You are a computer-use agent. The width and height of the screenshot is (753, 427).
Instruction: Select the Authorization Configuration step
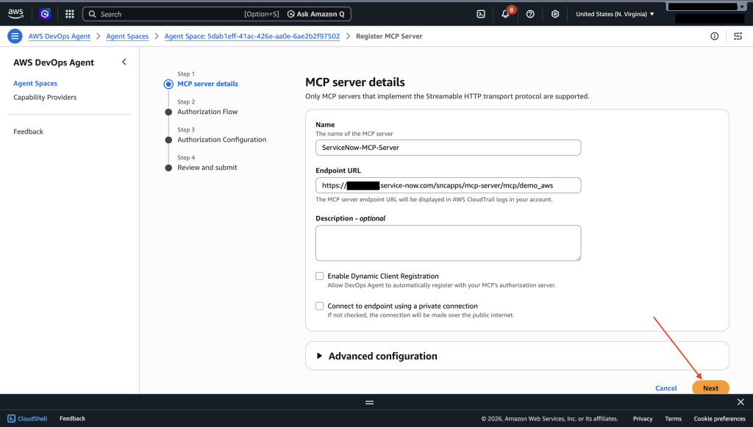[221, 139]
